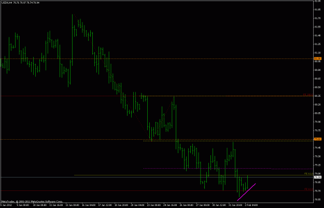
Task: Click the 81.85 price scale label
Action: coord(318,9)
